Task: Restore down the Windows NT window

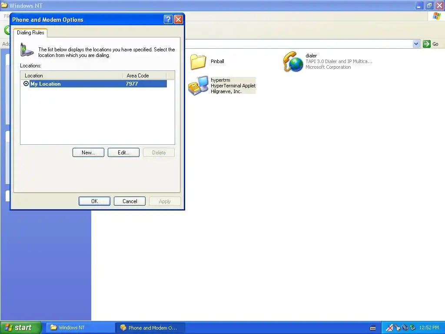Action: tap(429, 5)
